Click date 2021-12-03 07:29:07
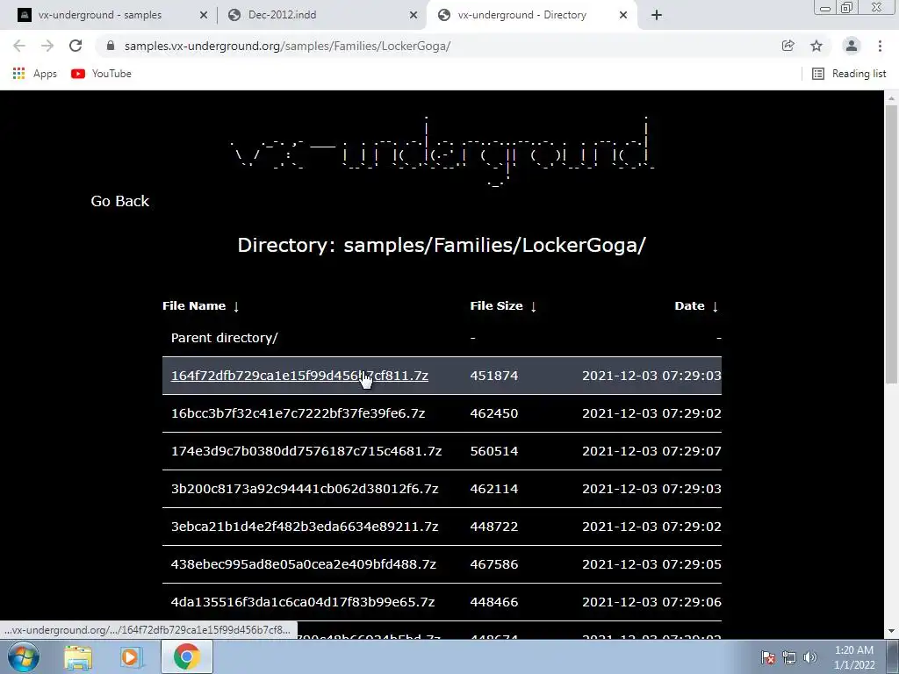Viewport: 899px width, 674px height. 651,452
